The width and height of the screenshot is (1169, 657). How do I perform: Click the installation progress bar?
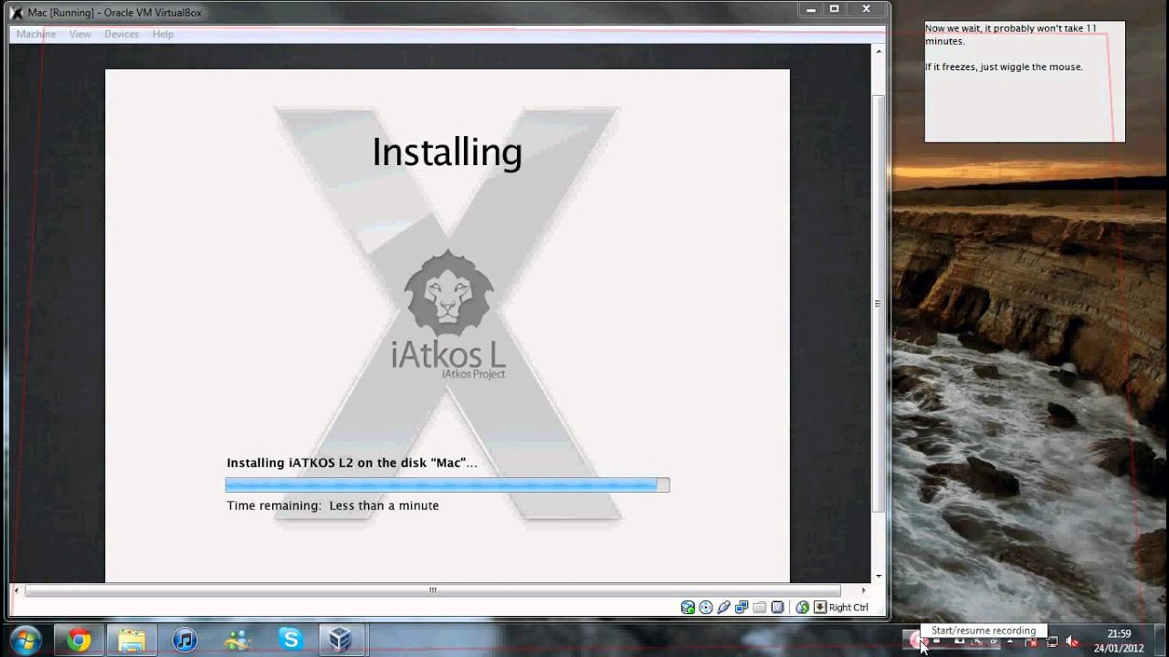[x=448, y=485]
